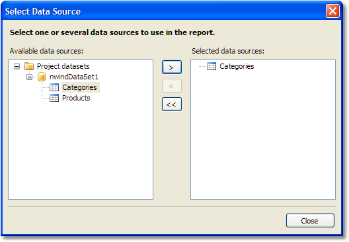
Task: Select the nwindDataSet1 dataset label
Action: (74, 77)
